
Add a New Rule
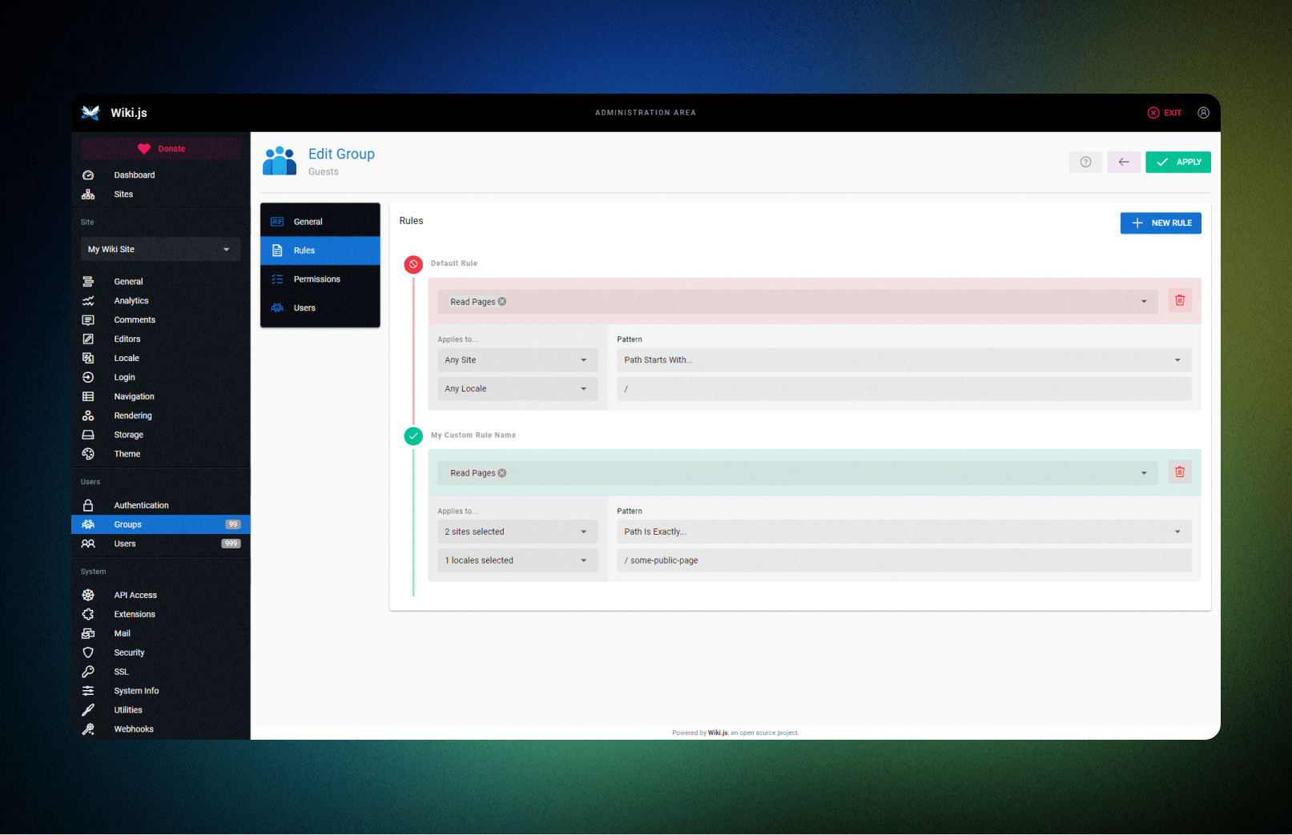pyautogui.click(x=1160, y=223)
